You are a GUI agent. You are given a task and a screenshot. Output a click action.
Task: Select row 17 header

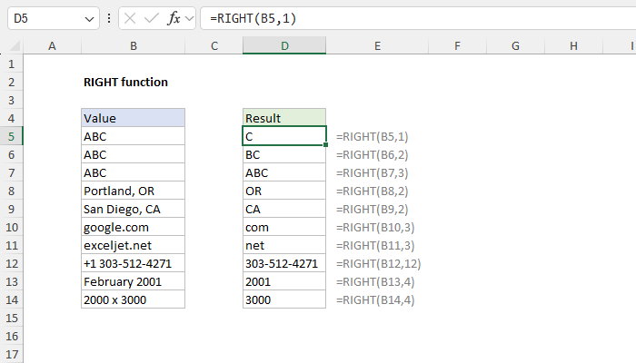[11, 355]
